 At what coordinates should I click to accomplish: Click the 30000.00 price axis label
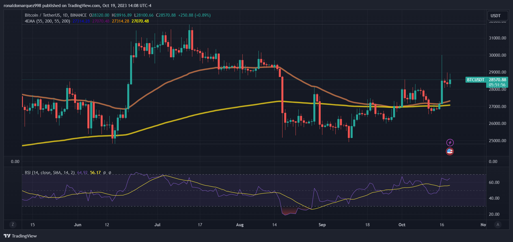coord(497,55)
